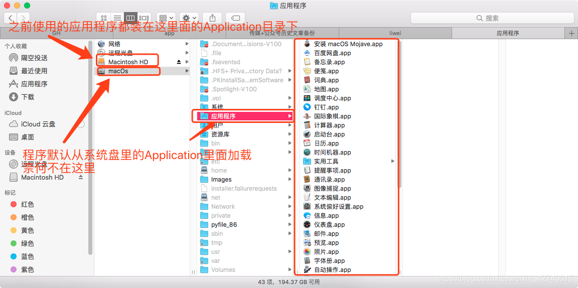Switch to the liwei tab
The width and height of the screenshot is (578, 288).
tap(395, 33)
